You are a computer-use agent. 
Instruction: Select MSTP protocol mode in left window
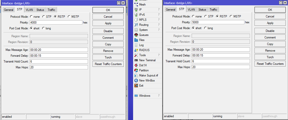(69, 17)
